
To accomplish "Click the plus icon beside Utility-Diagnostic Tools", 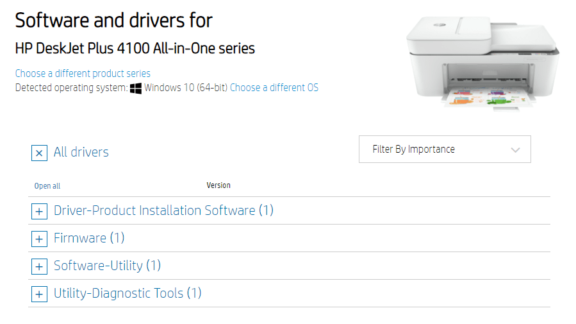I will pos(39,294).
